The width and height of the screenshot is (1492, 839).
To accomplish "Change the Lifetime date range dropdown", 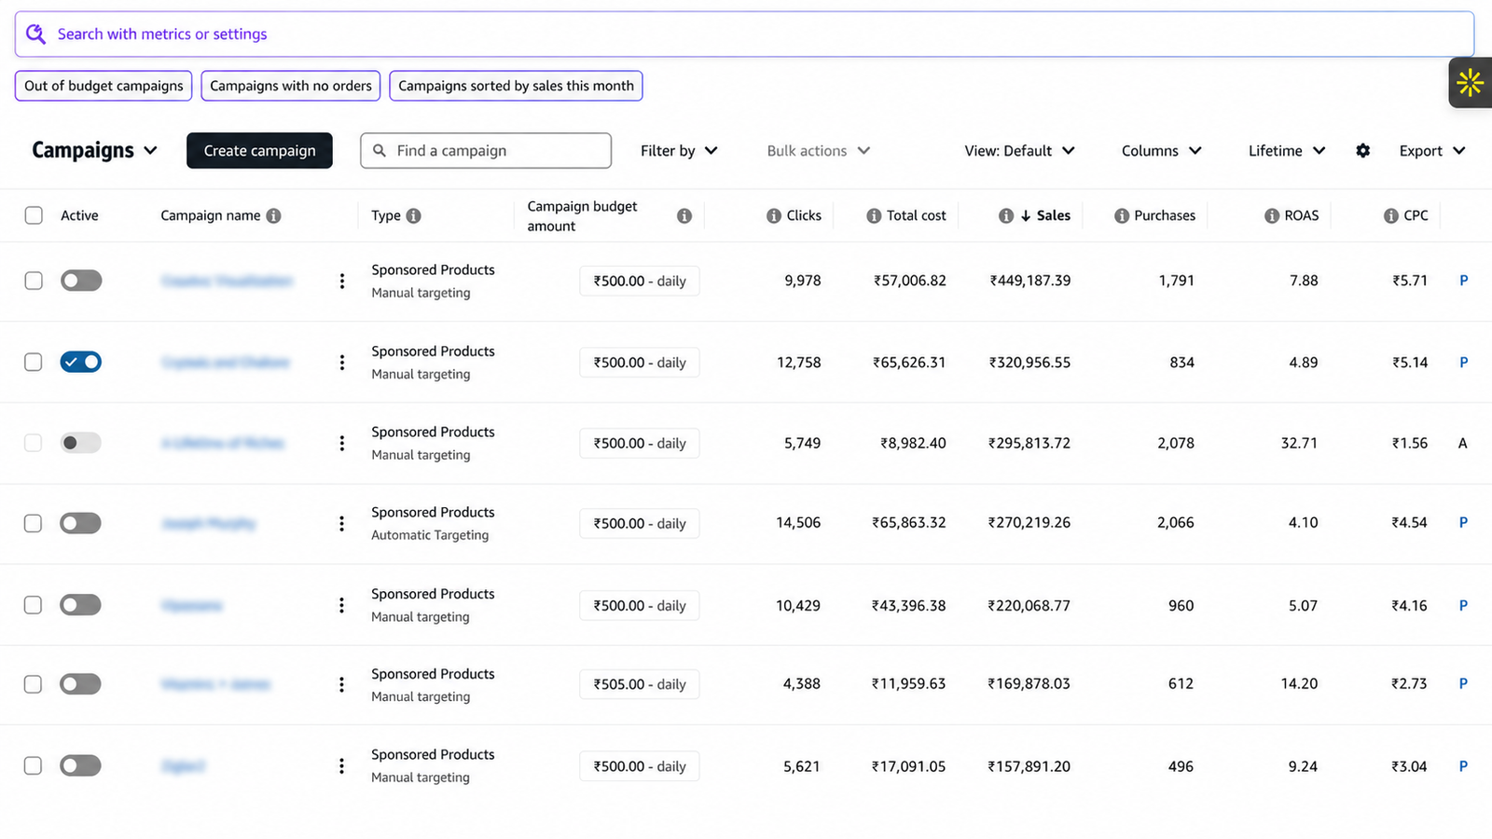I will [1287, 150].
